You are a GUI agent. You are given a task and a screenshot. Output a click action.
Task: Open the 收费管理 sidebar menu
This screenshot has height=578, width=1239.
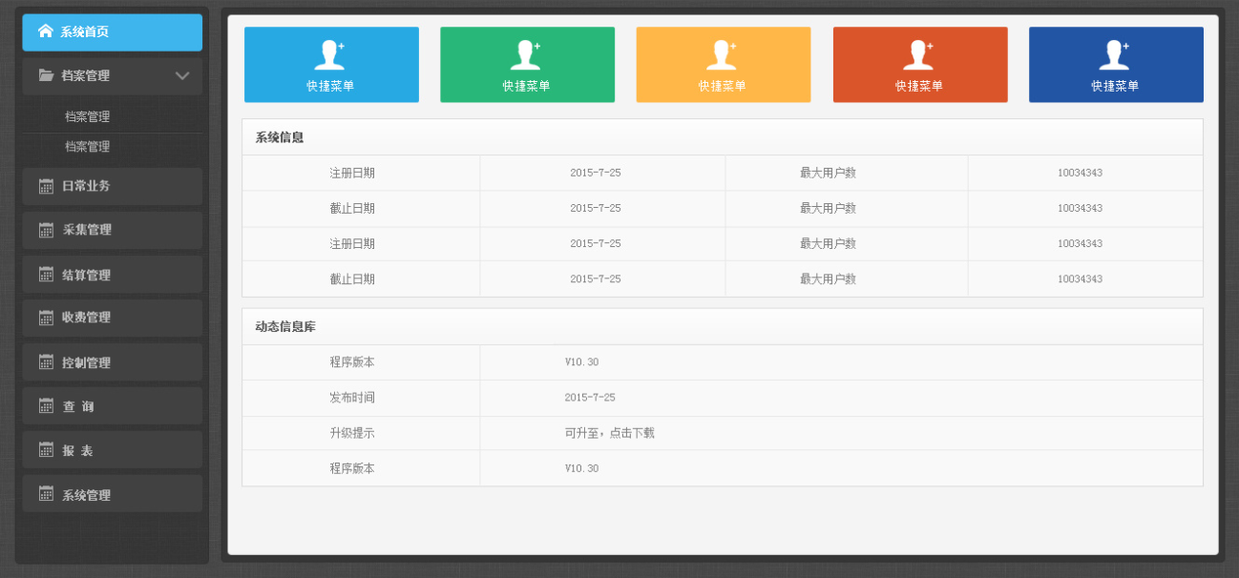click(113, 318)
